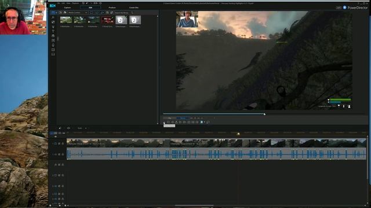Take a snapshot with the camera icon
The image size is (371, 208).
189,122
